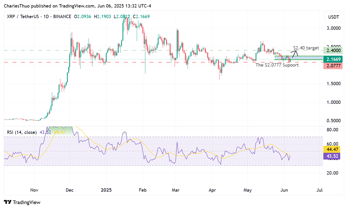Select the yellow RSI value 44.47
This screenshot has height=209, width=348.
333,149
